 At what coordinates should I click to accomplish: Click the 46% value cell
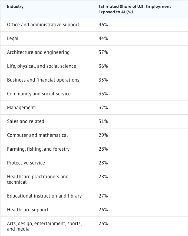103,25
